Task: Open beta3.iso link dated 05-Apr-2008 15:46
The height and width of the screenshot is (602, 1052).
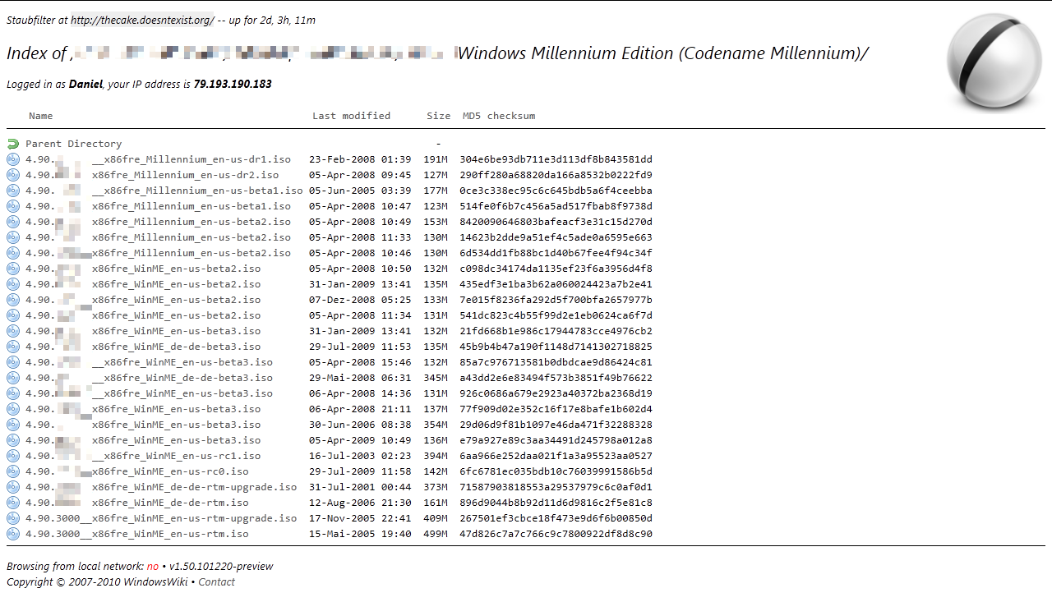Action: [149, 362]
